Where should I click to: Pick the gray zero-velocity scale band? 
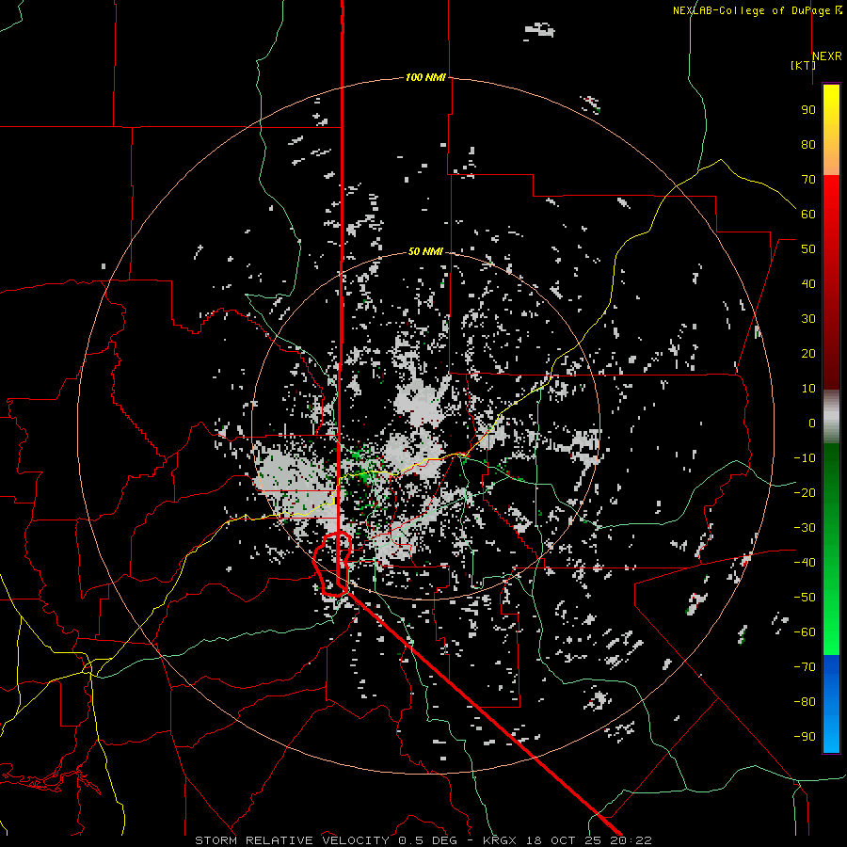[831, 417]
